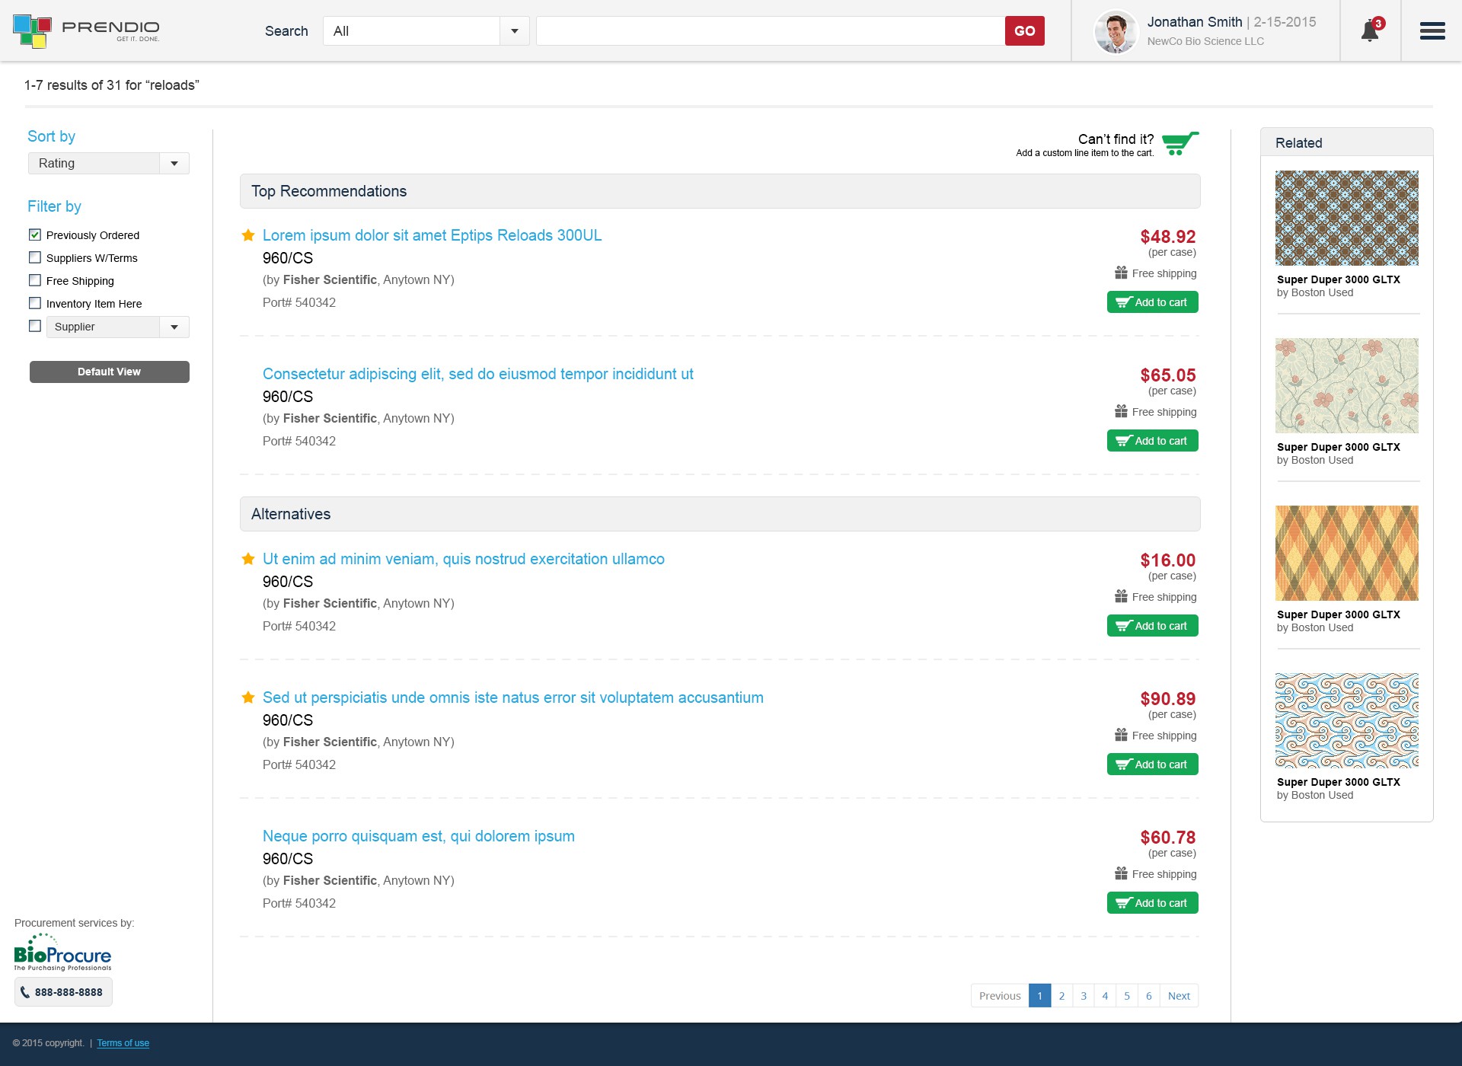Open the search category All dropdown
This screenshot has height=1066, width=1462.
point(426,31)
